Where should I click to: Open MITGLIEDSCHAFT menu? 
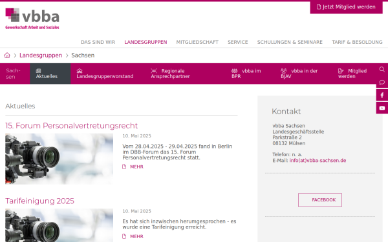click(197, 42)
